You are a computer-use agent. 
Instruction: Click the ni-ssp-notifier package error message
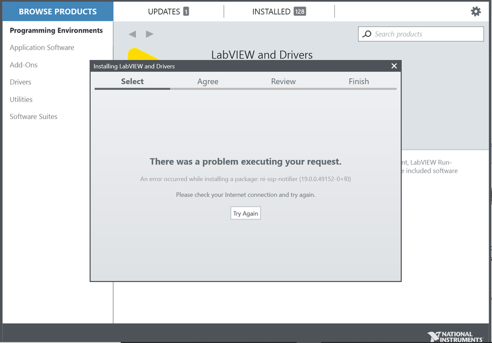pyautogui.click(x=245, y=179)
